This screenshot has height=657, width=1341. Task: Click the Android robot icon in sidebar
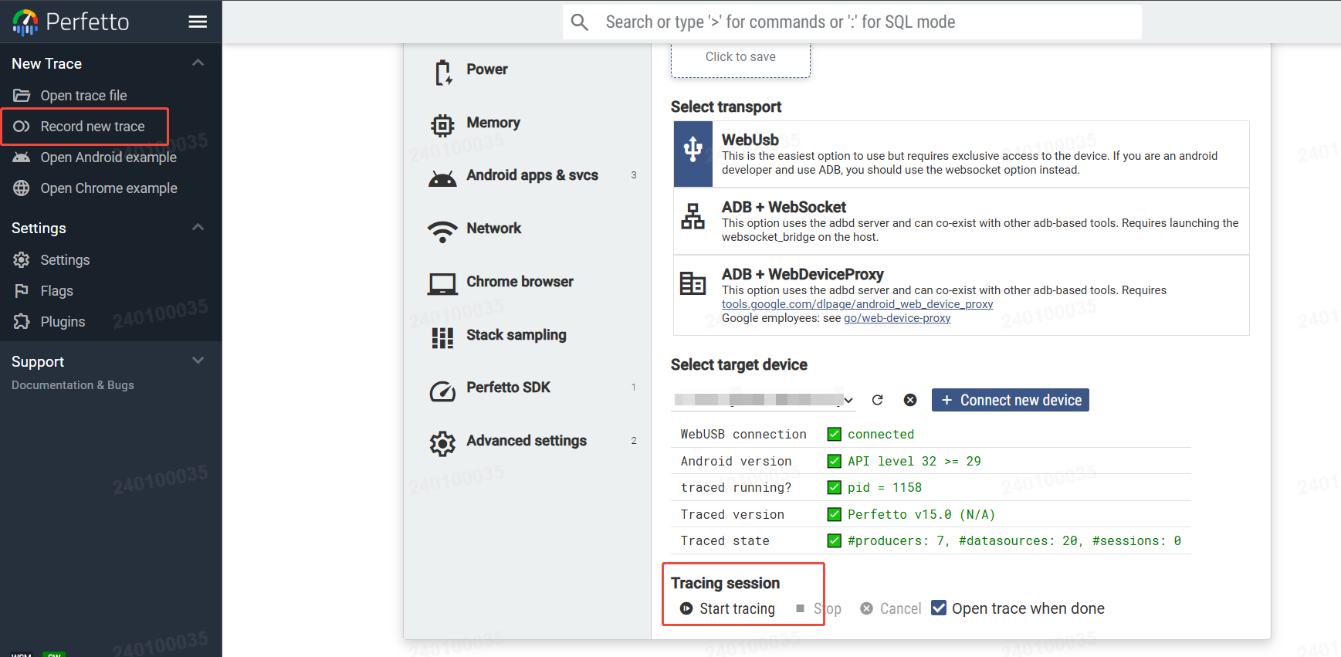tap(22, 157)
